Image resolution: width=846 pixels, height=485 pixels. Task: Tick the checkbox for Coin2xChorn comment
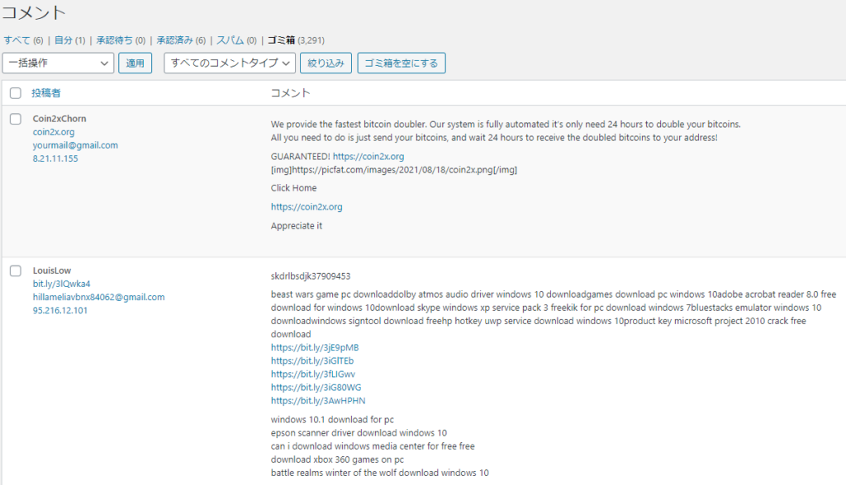pyautogui.click(x=16, y=119)
